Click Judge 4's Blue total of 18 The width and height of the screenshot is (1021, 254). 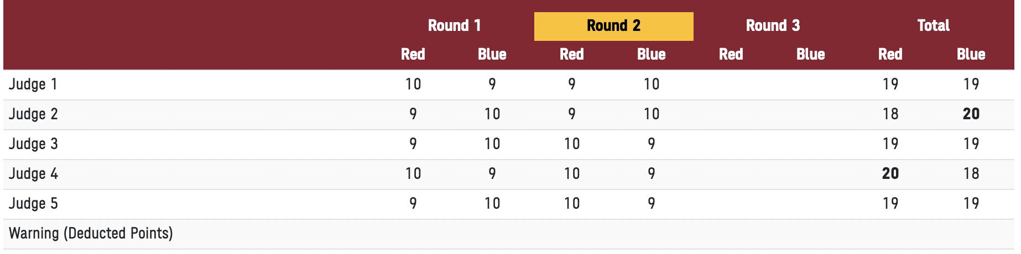971,174
